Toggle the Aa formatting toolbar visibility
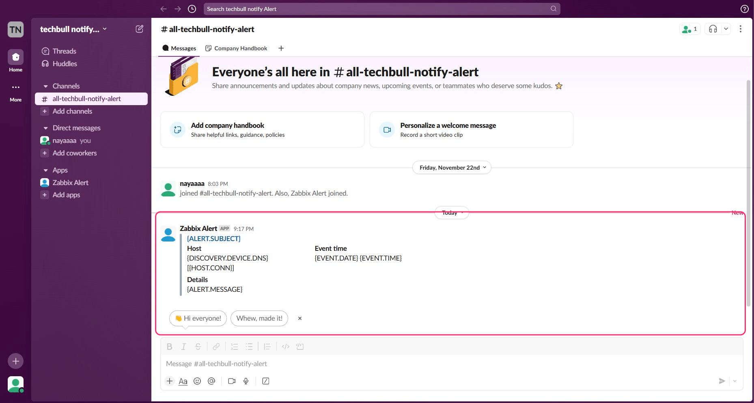This screenshot has width=754, height=403. [183, 381]
